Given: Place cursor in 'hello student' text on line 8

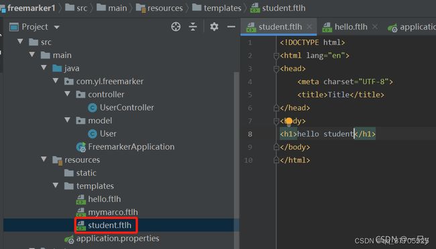Looking at the screenshot, I should [x=325, y=134].
